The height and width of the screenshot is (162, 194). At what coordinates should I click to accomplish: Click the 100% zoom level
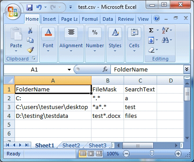point(113,154)
